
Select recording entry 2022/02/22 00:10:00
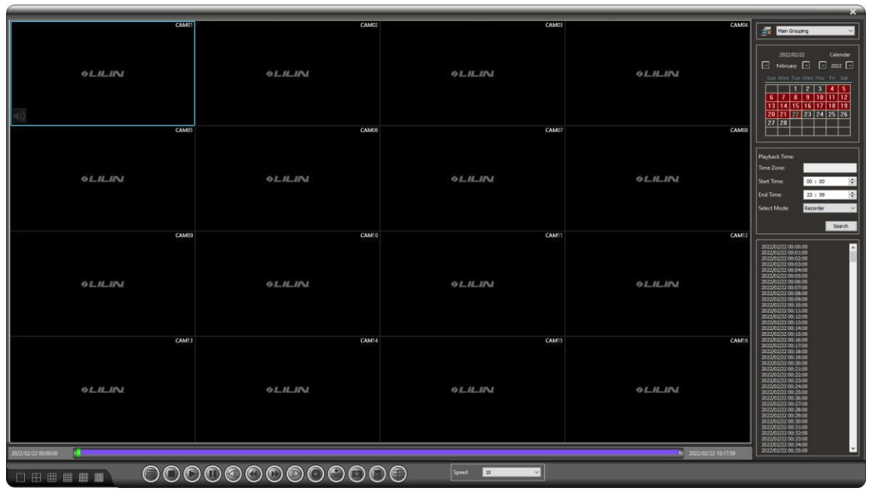coord(785,305)
